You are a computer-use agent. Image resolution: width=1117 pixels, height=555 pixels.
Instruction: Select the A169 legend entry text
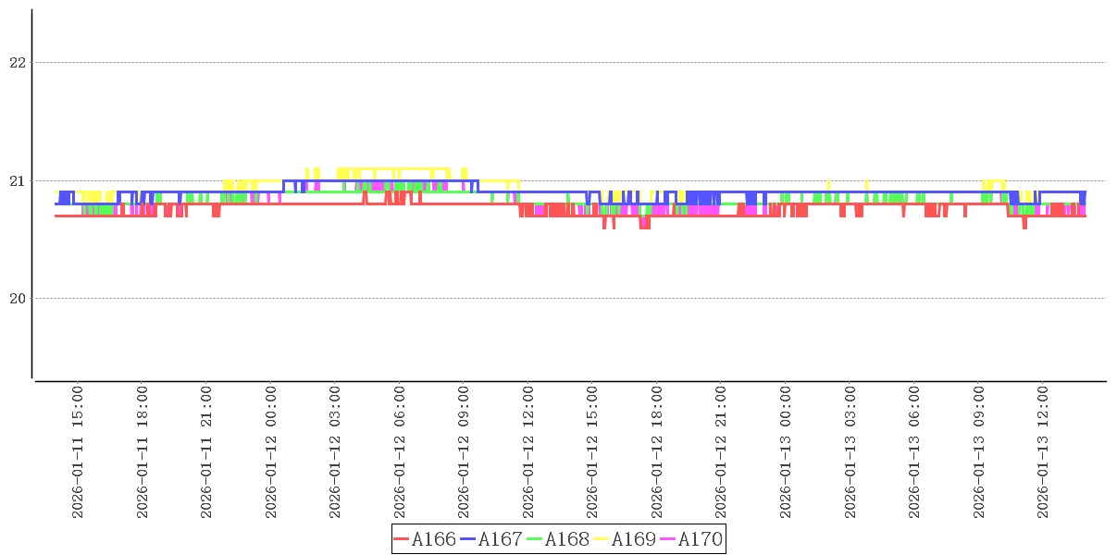point(633,539)
